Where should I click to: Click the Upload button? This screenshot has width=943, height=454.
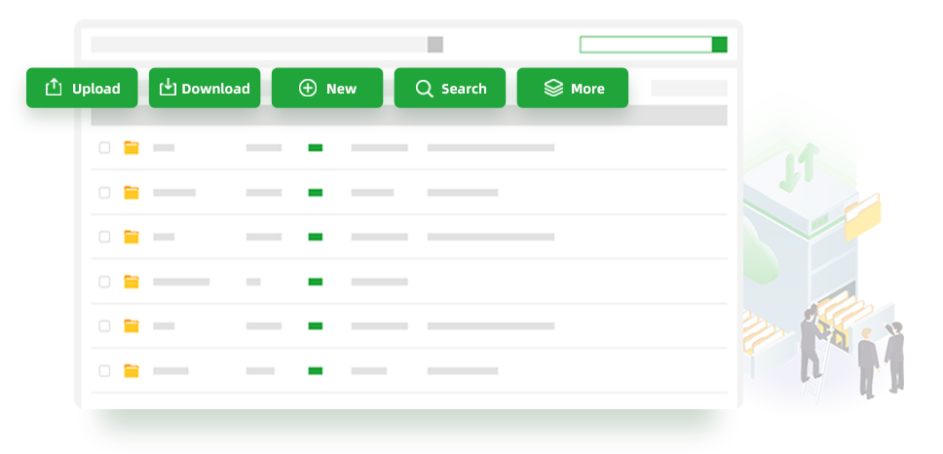point(82,89)
